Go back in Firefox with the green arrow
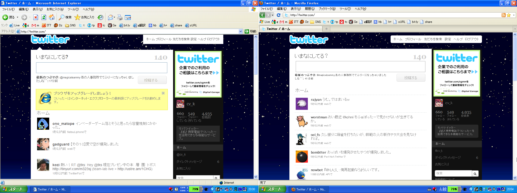The height and width of the screenshot is (193, 517). (262, 15)
